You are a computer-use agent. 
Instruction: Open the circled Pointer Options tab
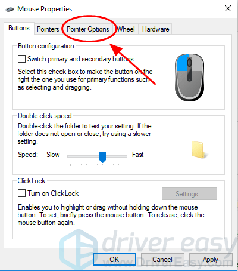(88, 29)
